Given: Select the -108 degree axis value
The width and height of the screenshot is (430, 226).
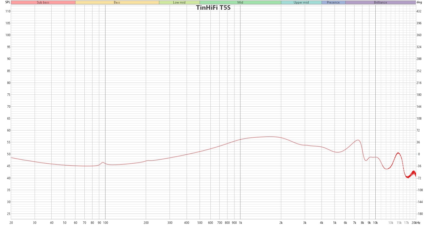Looking at the screenshot, I should [419, 190].
